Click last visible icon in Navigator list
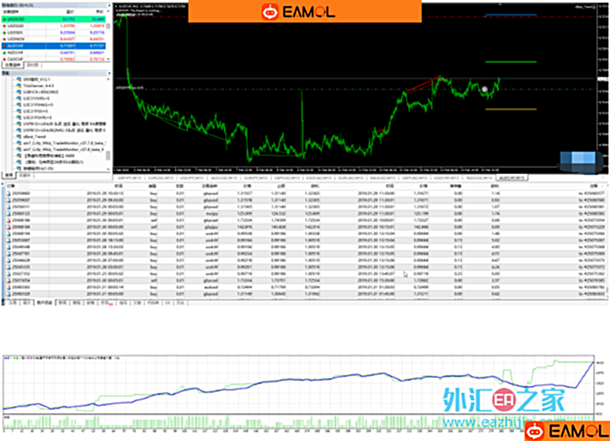610x441 pixels. tap(19, 168)
